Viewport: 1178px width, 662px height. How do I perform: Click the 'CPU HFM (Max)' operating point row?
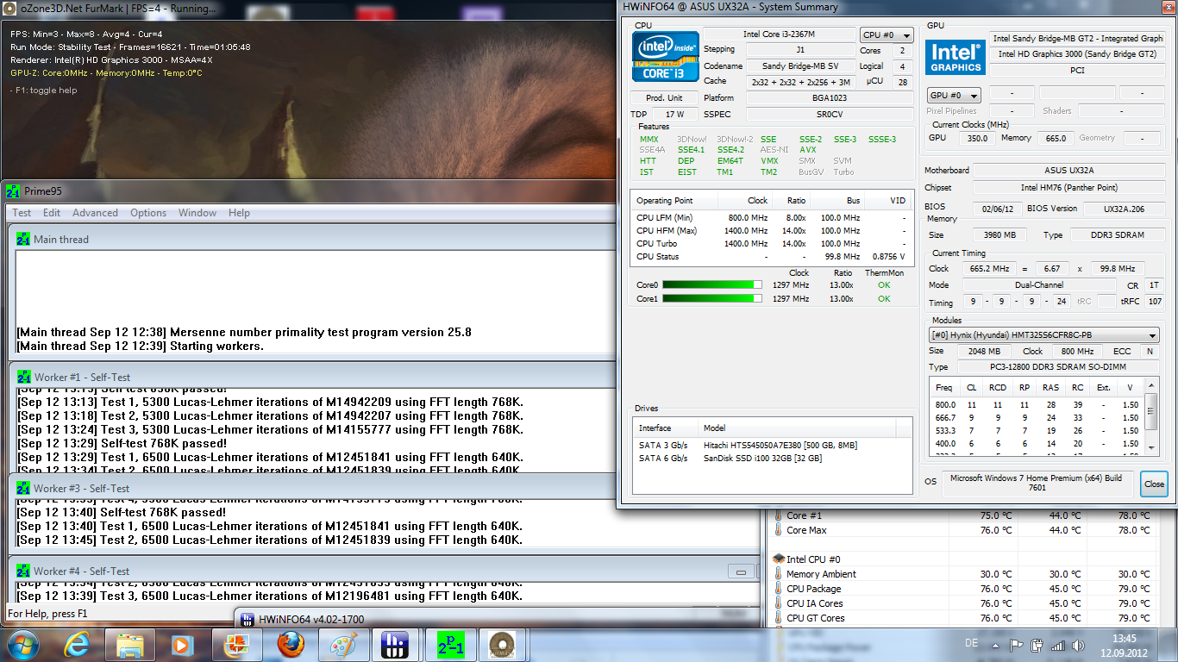tap(772, 230)
